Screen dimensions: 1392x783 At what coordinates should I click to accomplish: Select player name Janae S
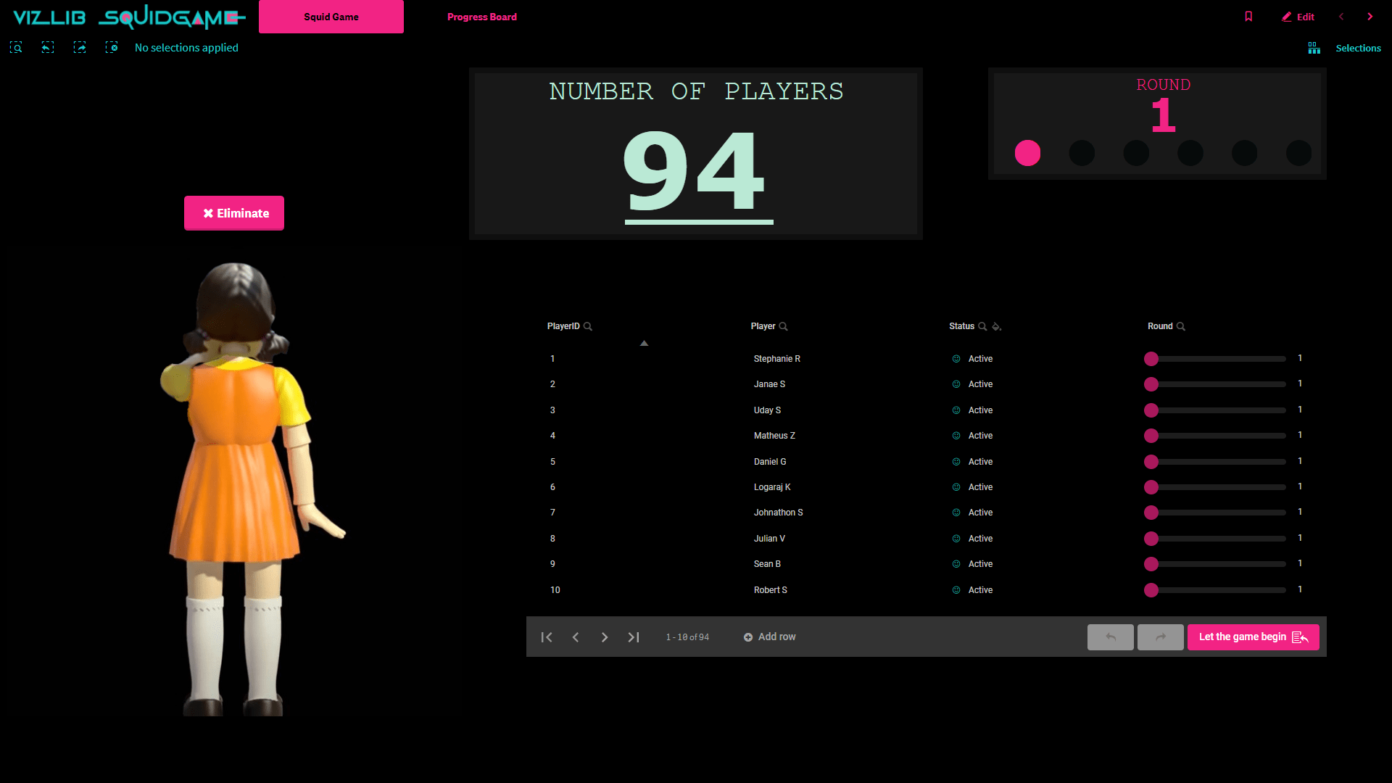coord(769,384)
